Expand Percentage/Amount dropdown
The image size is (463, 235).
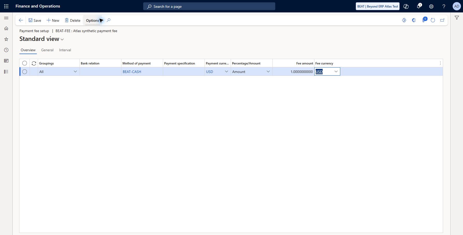(268, 71)
